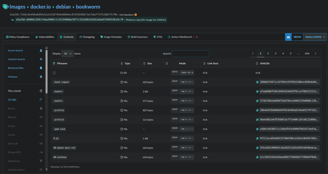The height and width of the screenshot is (174, 328).
Task: Click the Files (6660) file icon
Action: point(41,91)
